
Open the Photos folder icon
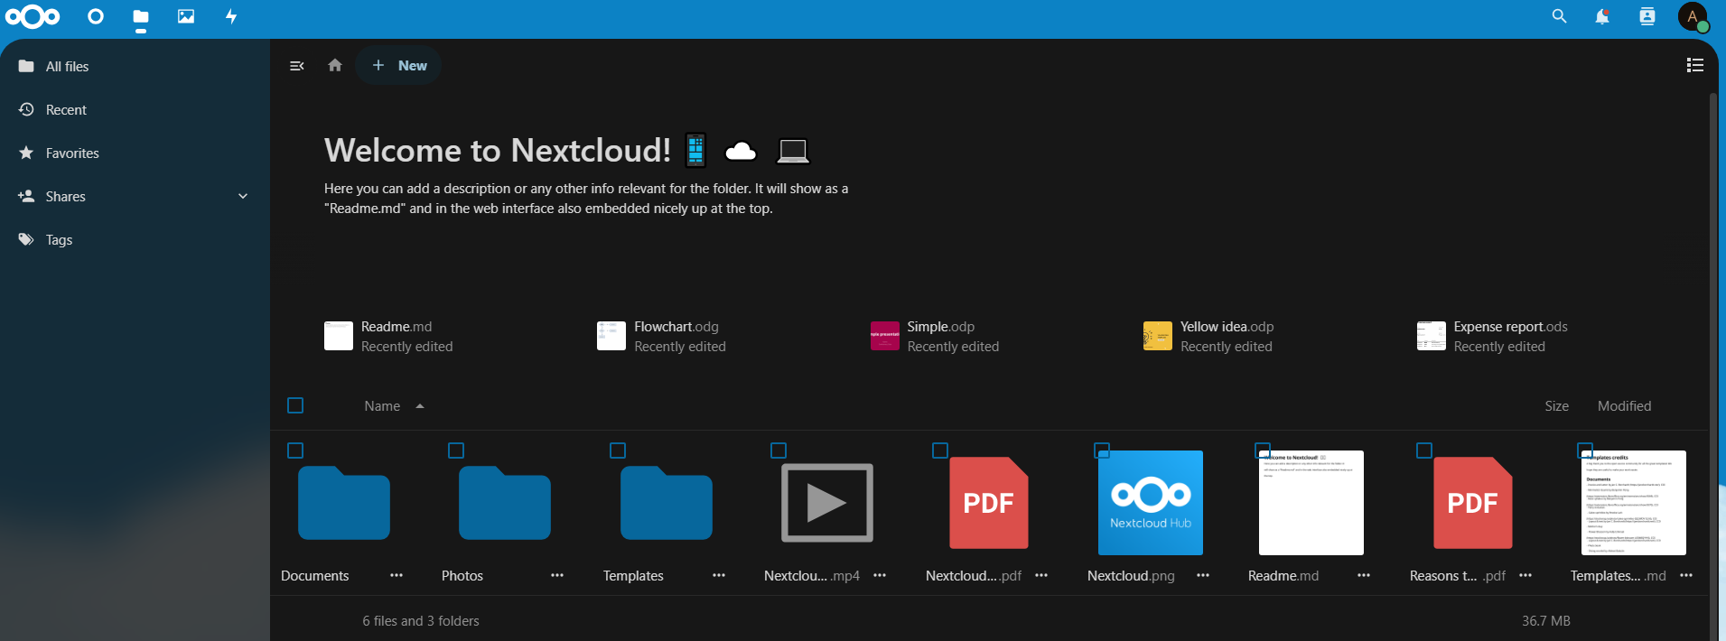click(505, 503)
